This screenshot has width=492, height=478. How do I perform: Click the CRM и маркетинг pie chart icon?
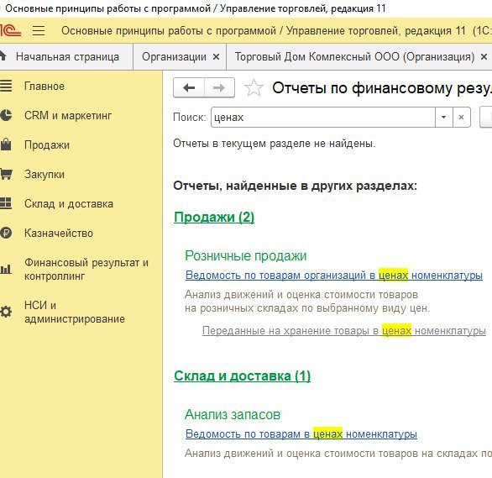(x=6, y=115)
